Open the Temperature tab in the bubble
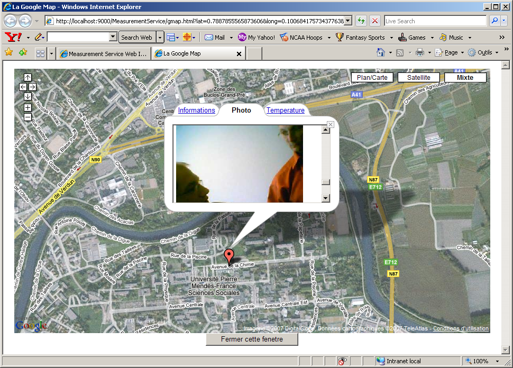 pos(285,110)
